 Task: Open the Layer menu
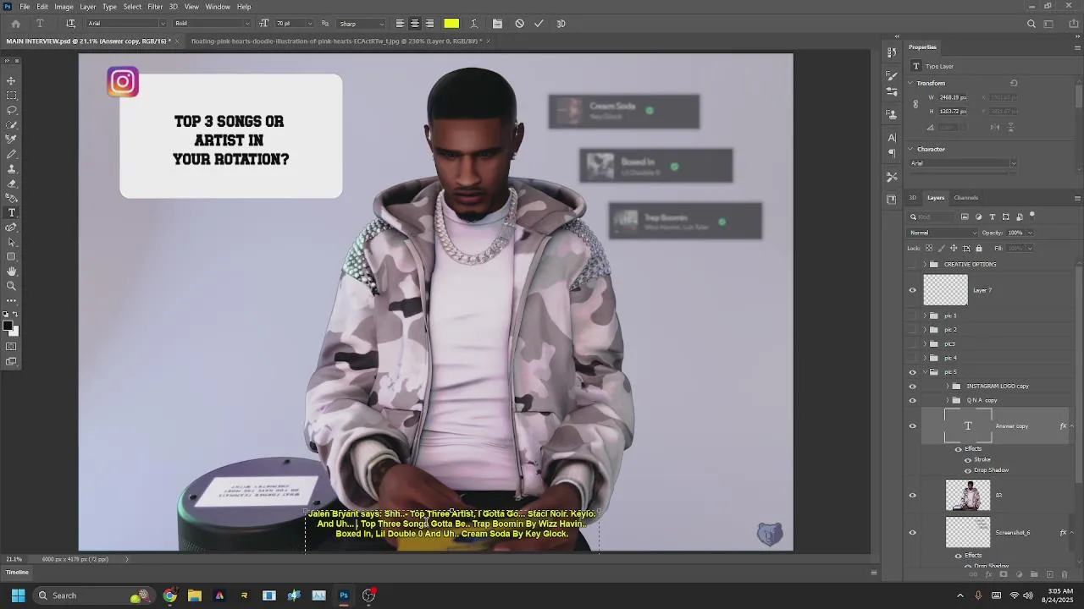coord(88,7)
